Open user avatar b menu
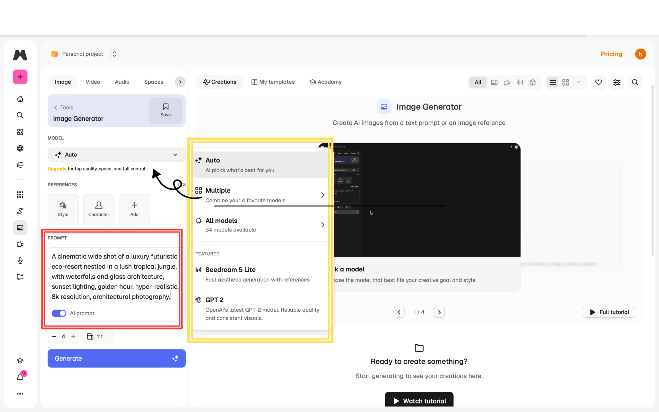This screenshot has height=412, width=659. (640, 54)
